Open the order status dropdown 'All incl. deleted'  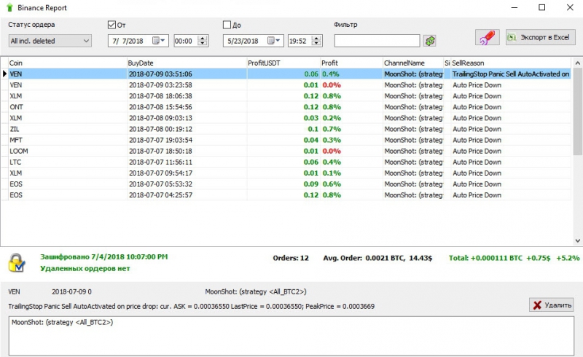click(50, 41)
